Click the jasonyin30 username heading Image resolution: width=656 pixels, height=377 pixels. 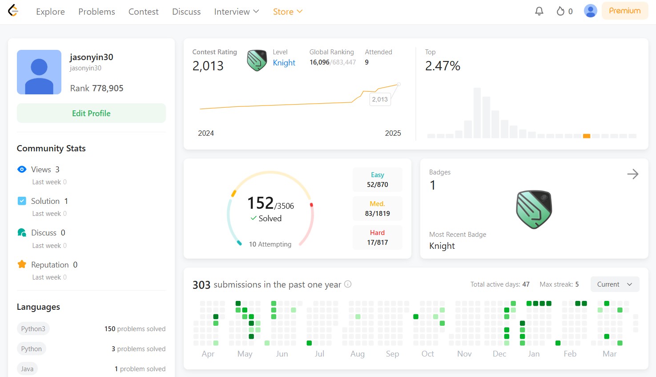coord(92,57)
